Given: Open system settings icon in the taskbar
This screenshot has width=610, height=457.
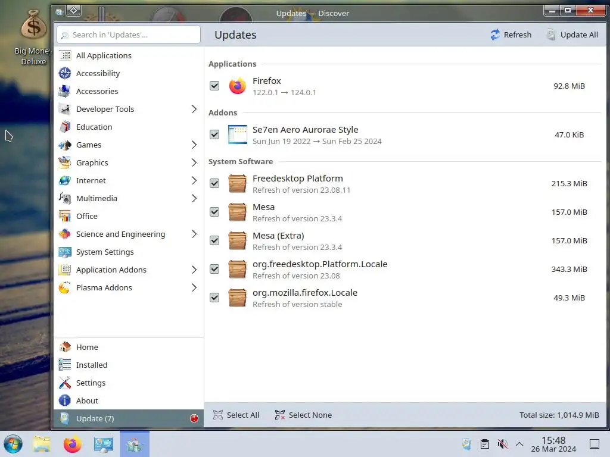Looking at the screenshot, I should (x=104, y=444).
